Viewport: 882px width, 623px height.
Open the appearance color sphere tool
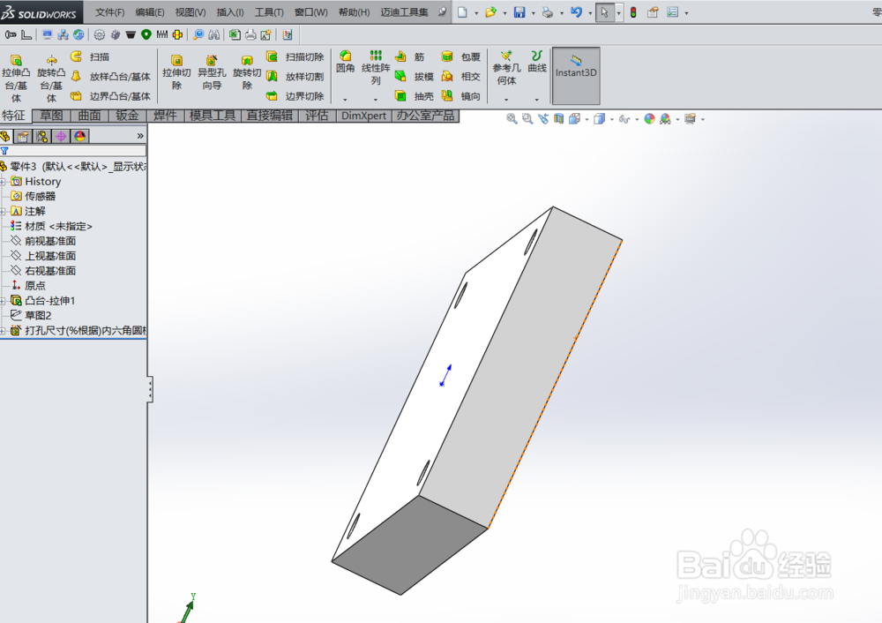click(648, 118)
